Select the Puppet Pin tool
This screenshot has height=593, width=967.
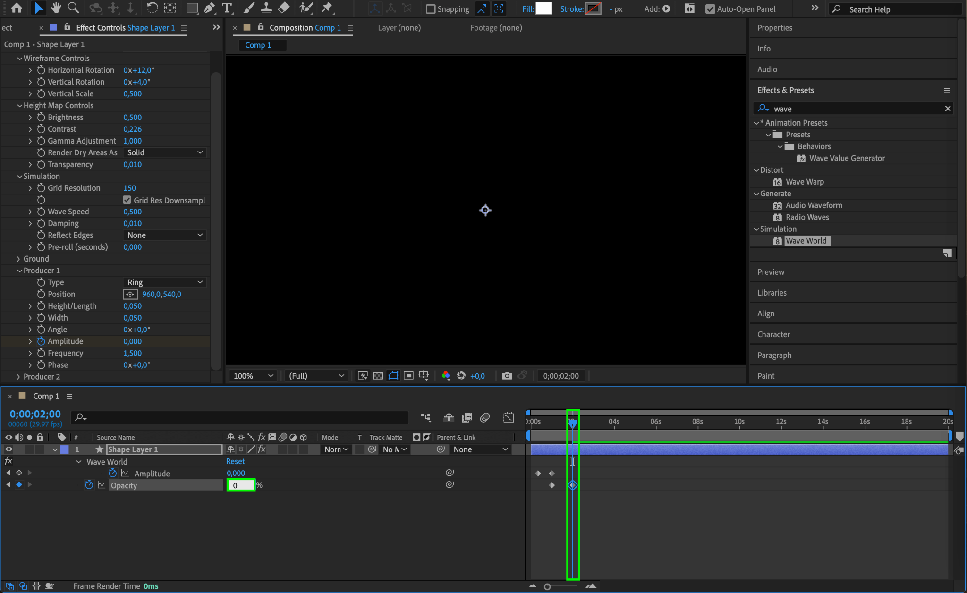[327, 8]
